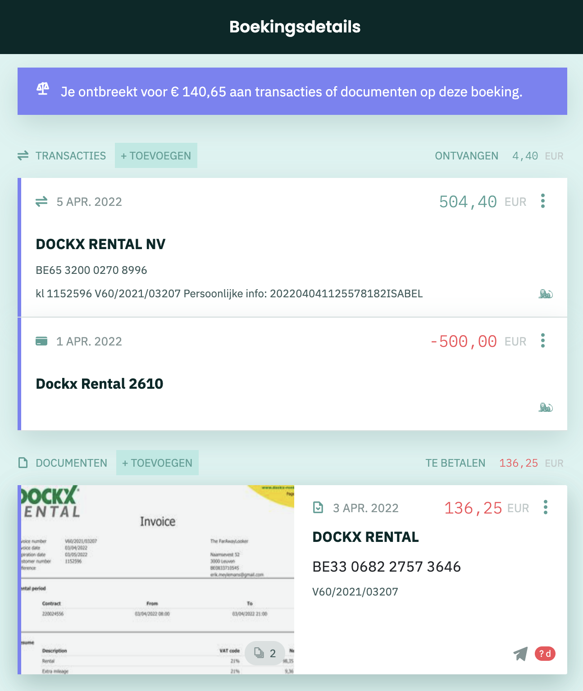Screen dimensions: 583x691
Task: Click the DOCUMENTEN section label
Action: tap(72, 463)
